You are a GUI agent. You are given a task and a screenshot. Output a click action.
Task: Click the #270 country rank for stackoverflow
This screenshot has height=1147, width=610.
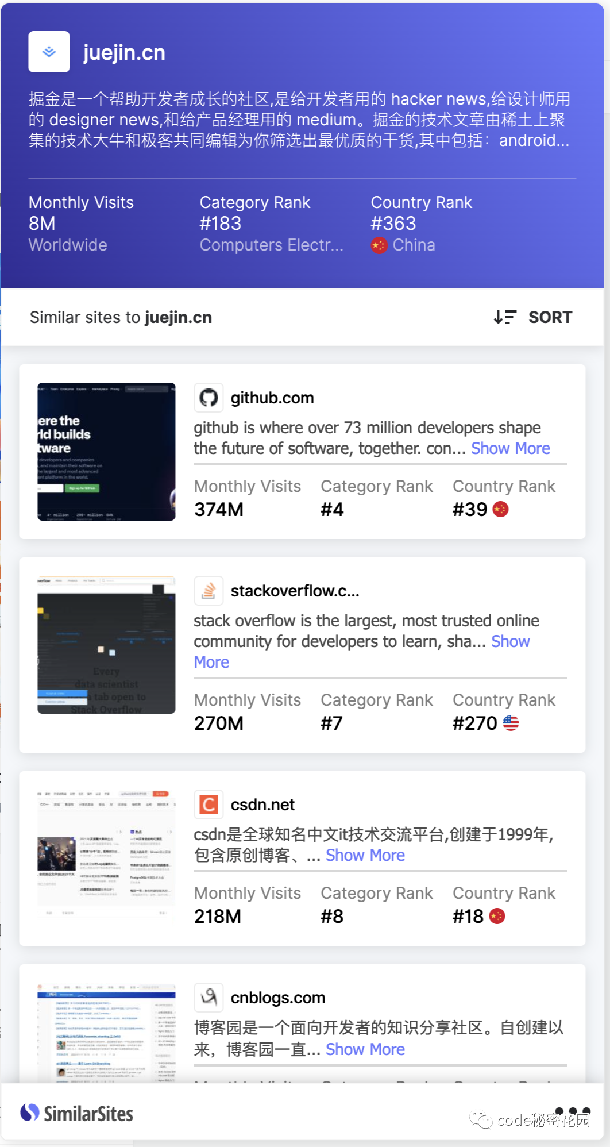(475, 723)
